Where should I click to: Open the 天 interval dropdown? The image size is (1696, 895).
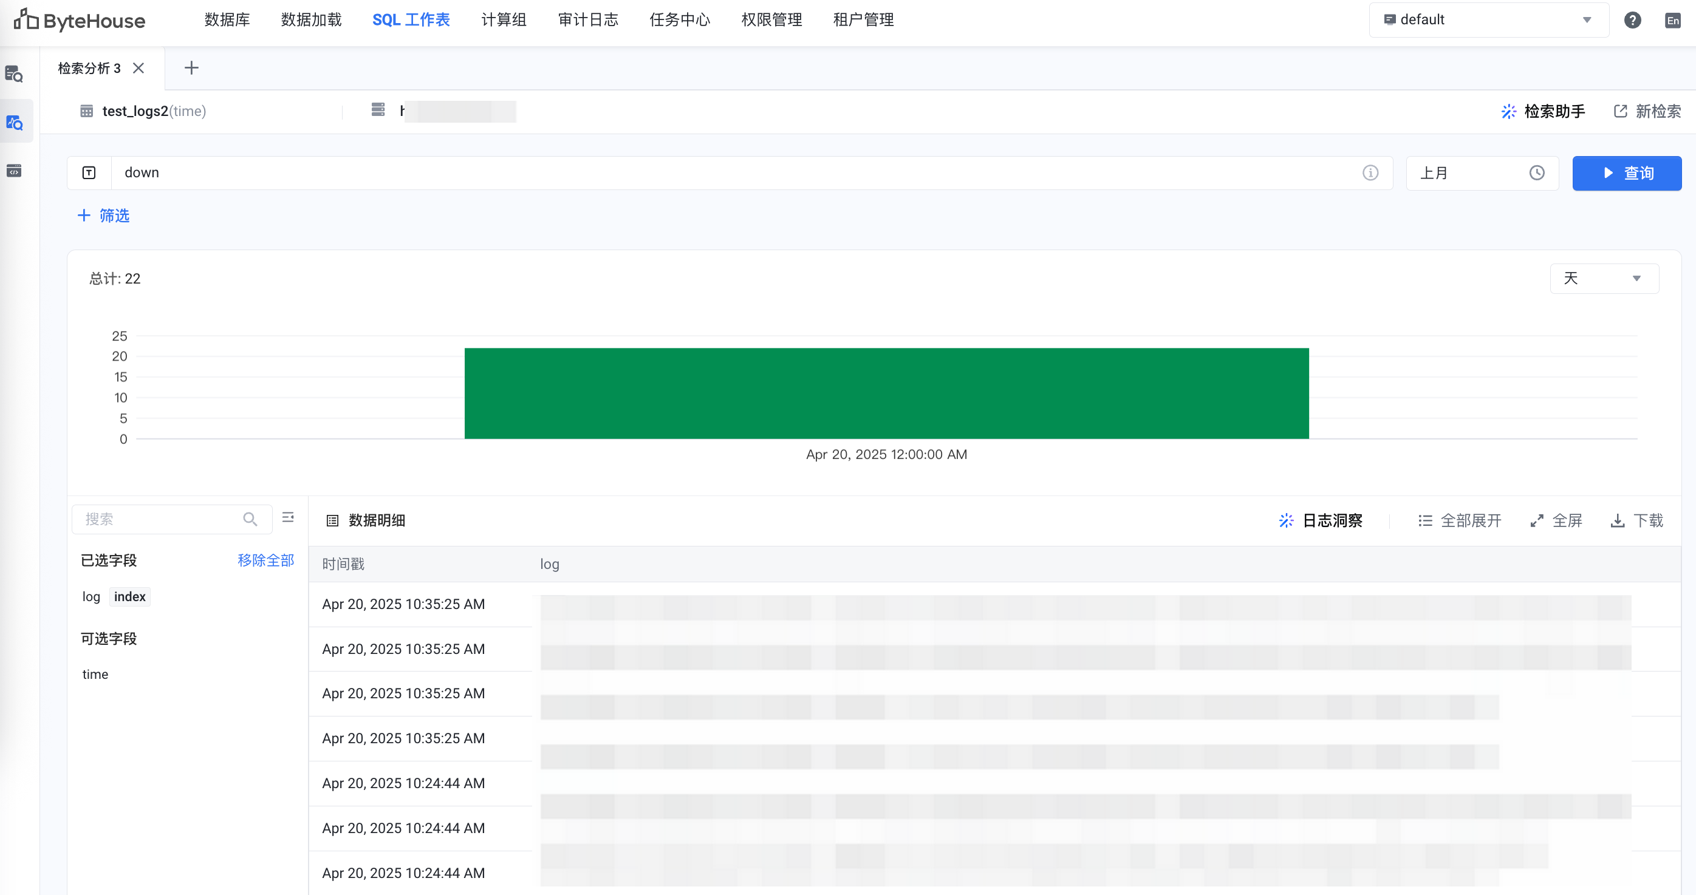[1604, 278]
